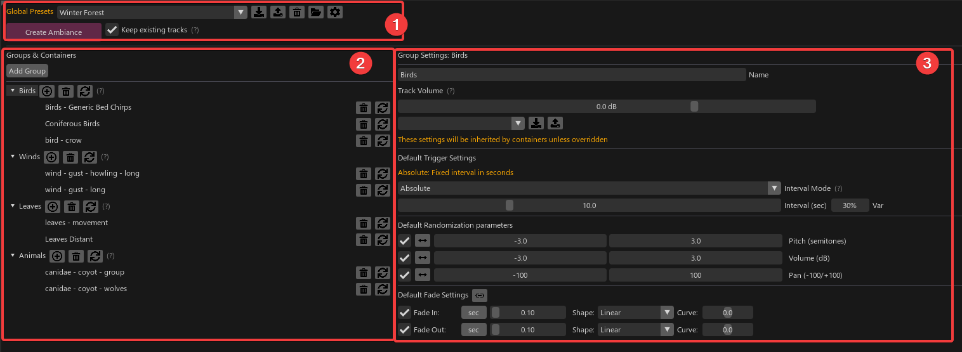Open global presets settings gear

335,12
